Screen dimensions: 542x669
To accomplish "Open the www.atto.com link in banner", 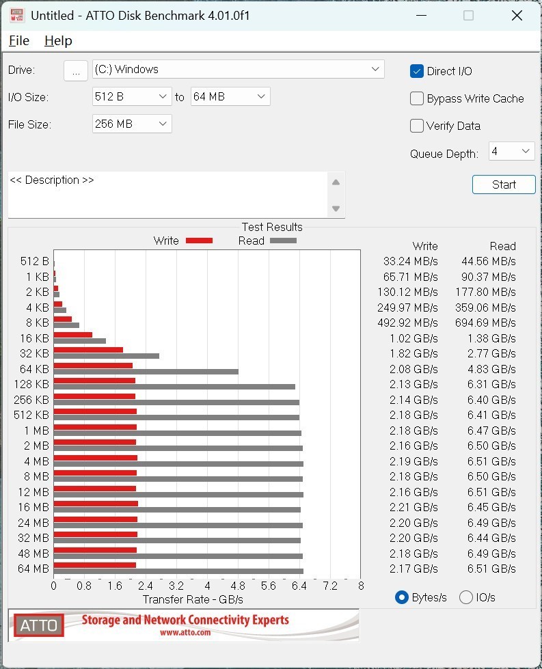I will [185, 632].
